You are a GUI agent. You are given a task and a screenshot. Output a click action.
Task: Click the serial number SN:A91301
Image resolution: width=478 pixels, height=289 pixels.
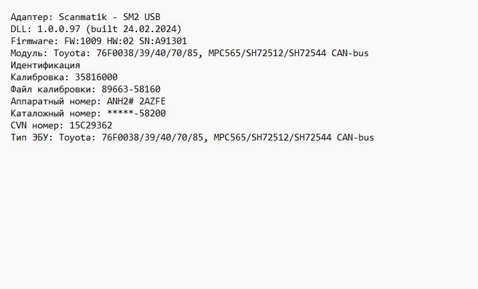tap(161, 41)
